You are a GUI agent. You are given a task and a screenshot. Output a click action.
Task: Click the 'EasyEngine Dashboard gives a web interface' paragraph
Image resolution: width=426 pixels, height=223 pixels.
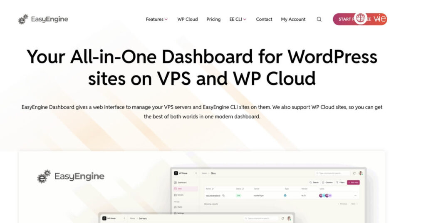pyautogui.click(x=202, y=112)
